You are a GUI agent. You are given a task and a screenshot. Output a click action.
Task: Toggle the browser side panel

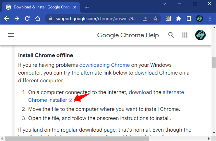click(189, 18)
